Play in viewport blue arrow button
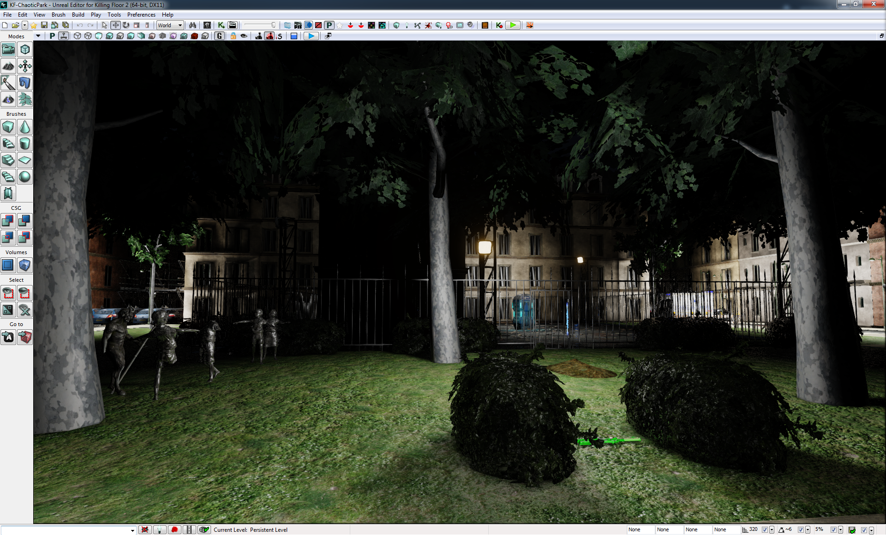Viewport: 886px width, 535px height. [311, 36]
